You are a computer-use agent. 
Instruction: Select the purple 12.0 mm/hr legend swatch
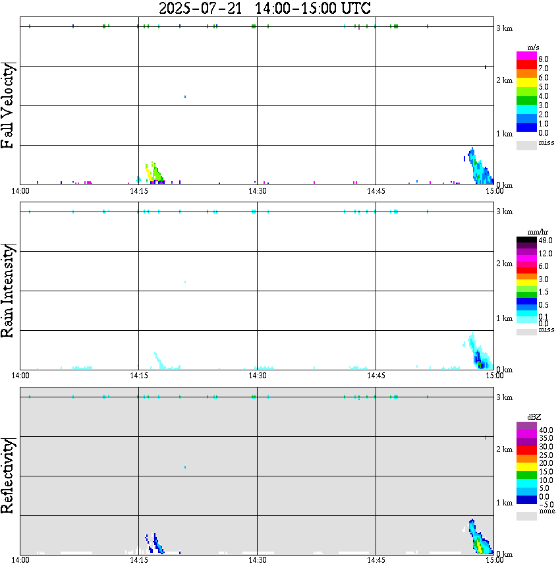coord(526,252)
